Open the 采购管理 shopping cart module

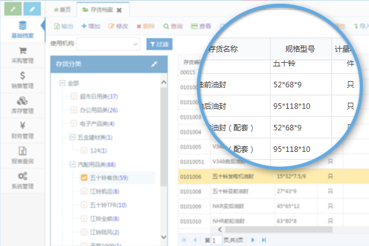click(x=23, y=56)
